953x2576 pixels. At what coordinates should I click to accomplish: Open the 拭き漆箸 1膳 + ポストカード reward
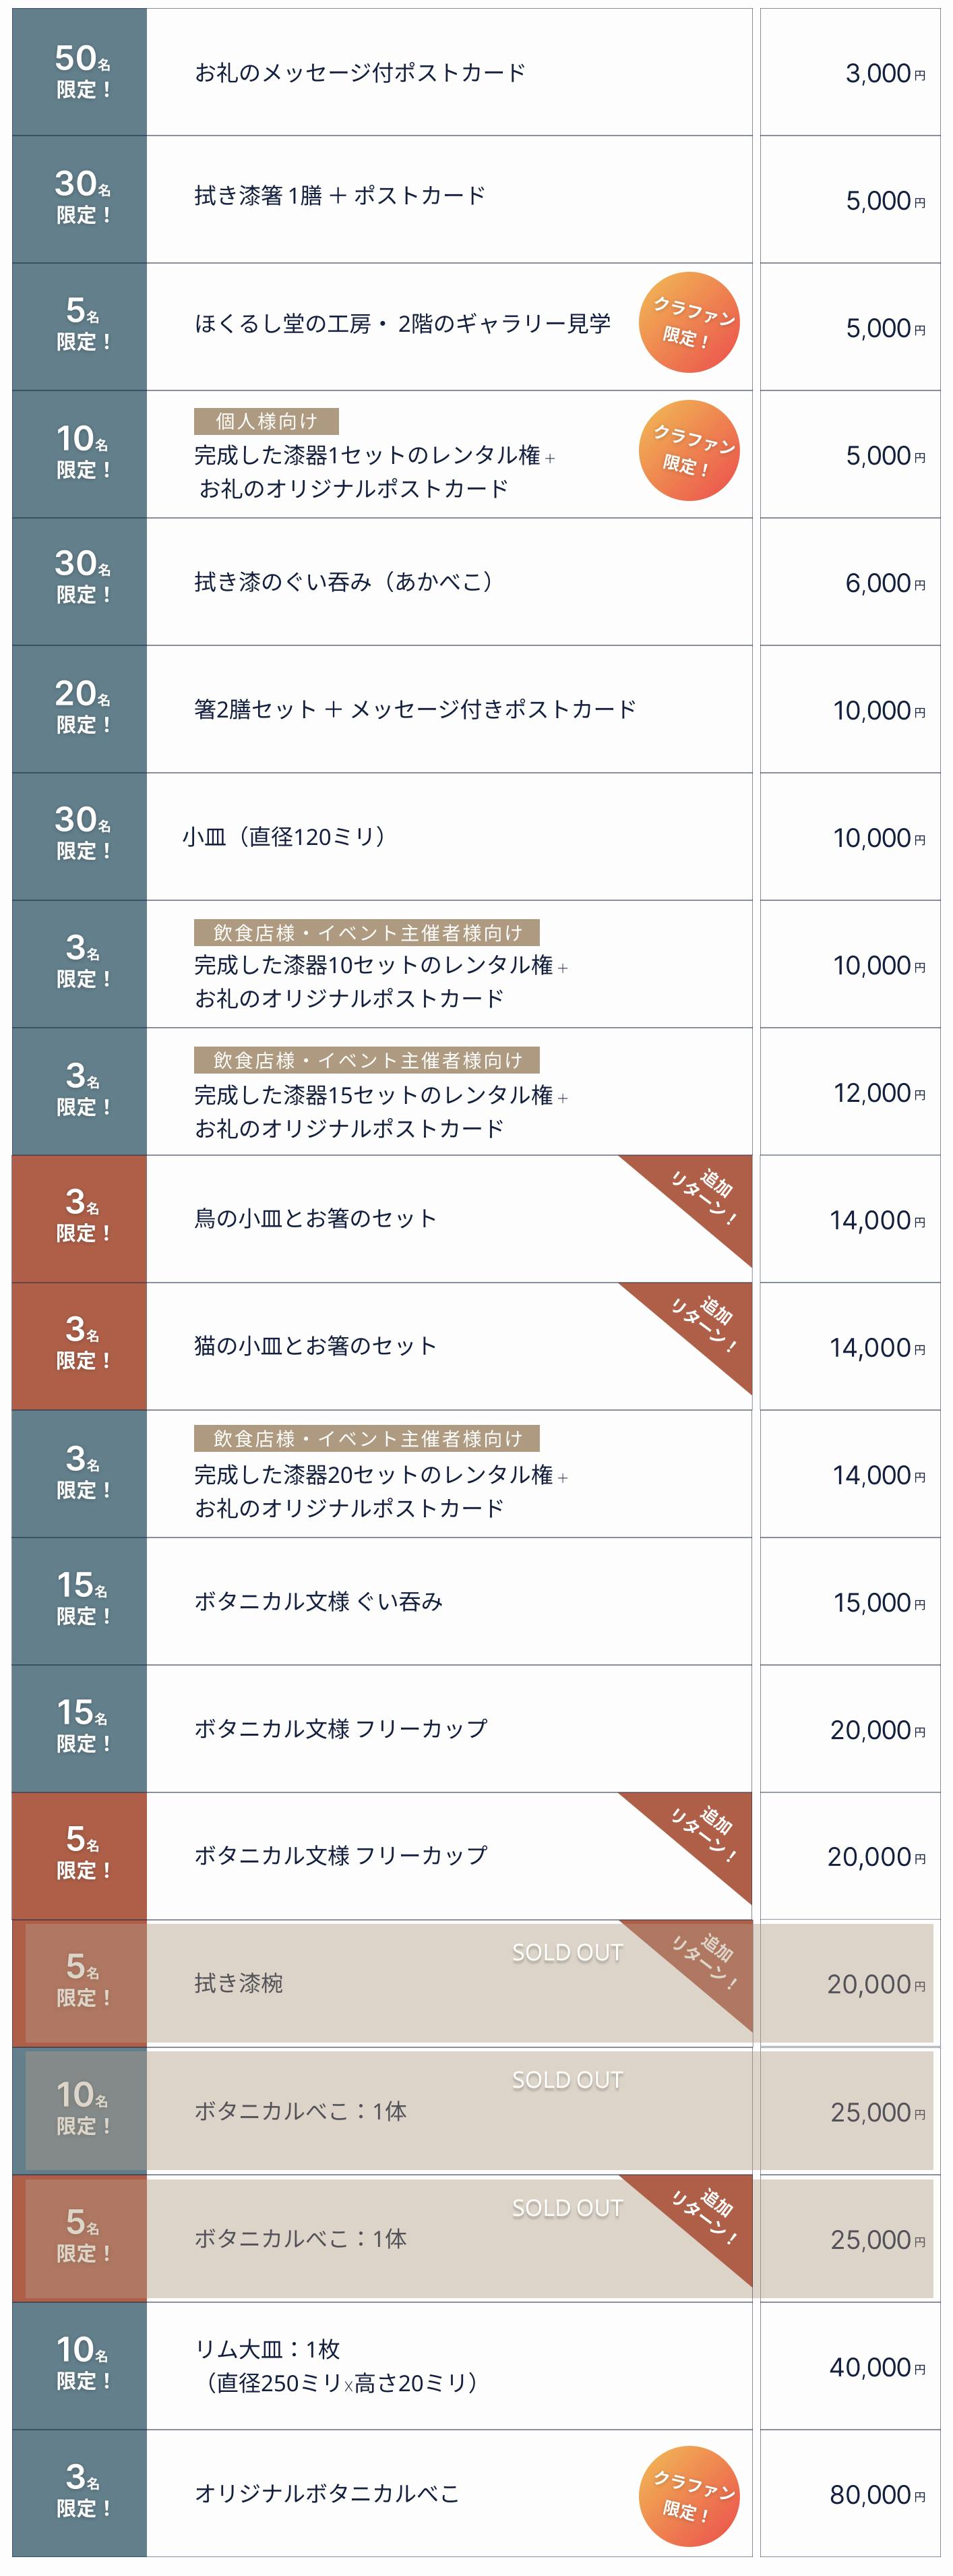(340, 196)
